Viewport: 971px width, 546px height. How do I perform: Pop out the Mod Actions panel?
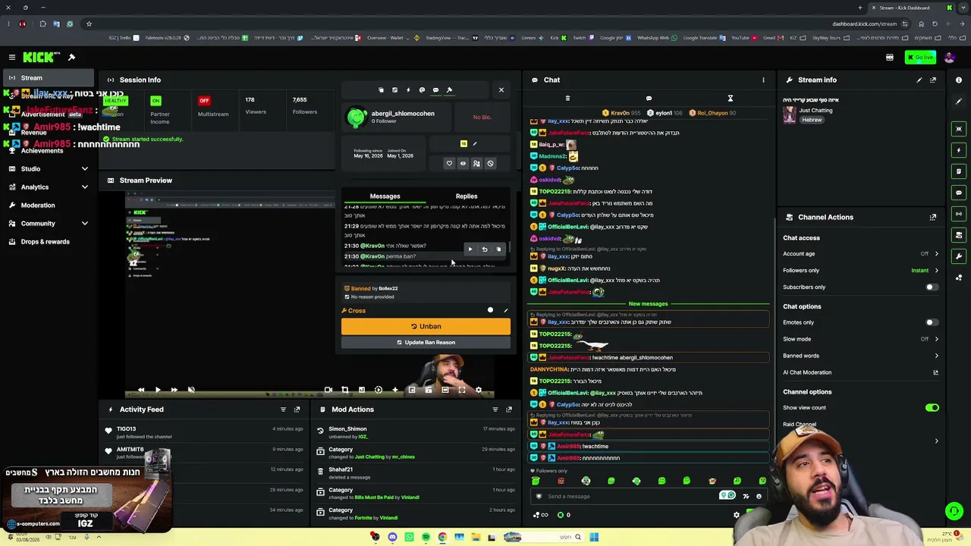click(x=508, y=409)
